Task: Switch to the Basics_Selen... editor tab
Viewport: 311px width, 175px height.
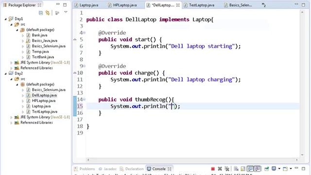Action: coord(238,5)
